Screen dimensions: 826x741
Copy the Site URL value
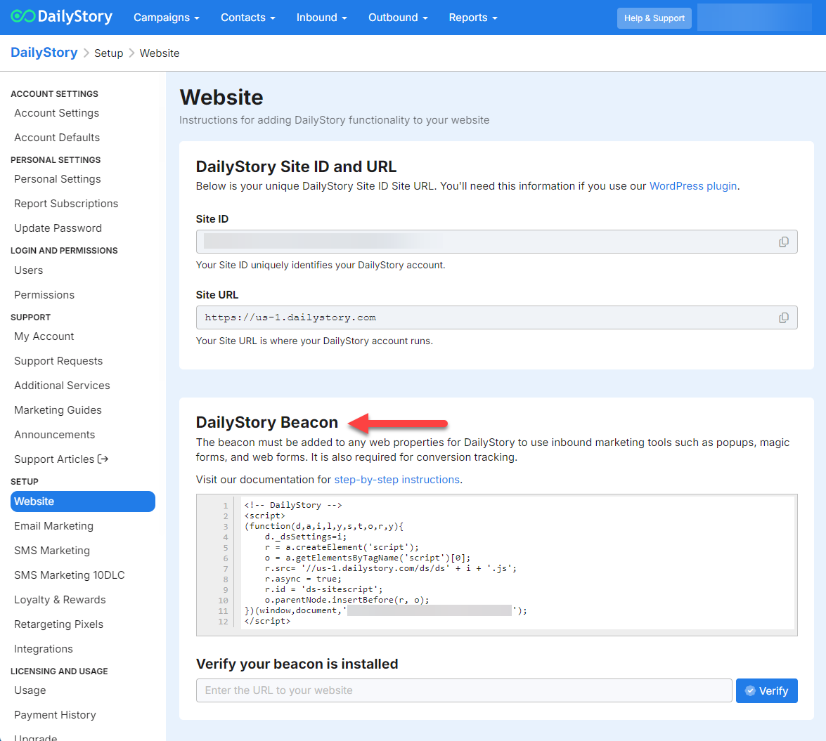coord(783,317)
